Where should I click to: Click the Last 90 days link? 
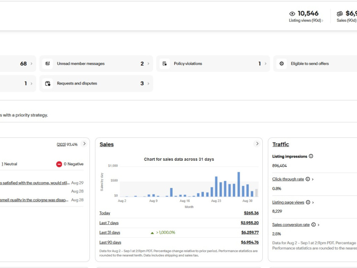[110, 242]
